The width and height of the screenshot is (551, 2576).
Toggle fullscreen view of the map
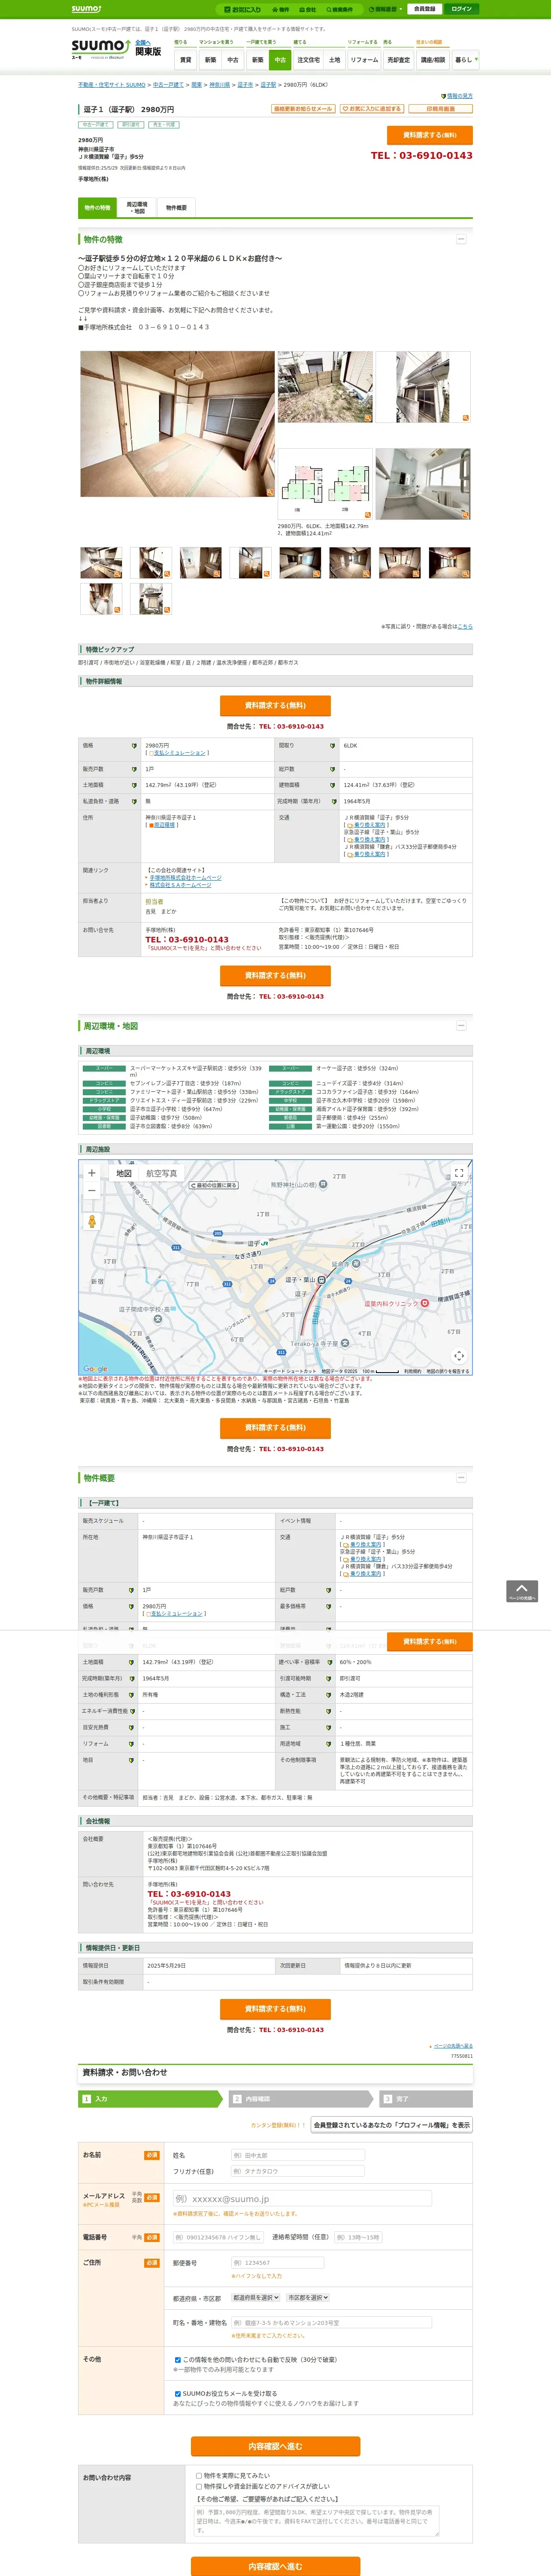(459, 1173)
